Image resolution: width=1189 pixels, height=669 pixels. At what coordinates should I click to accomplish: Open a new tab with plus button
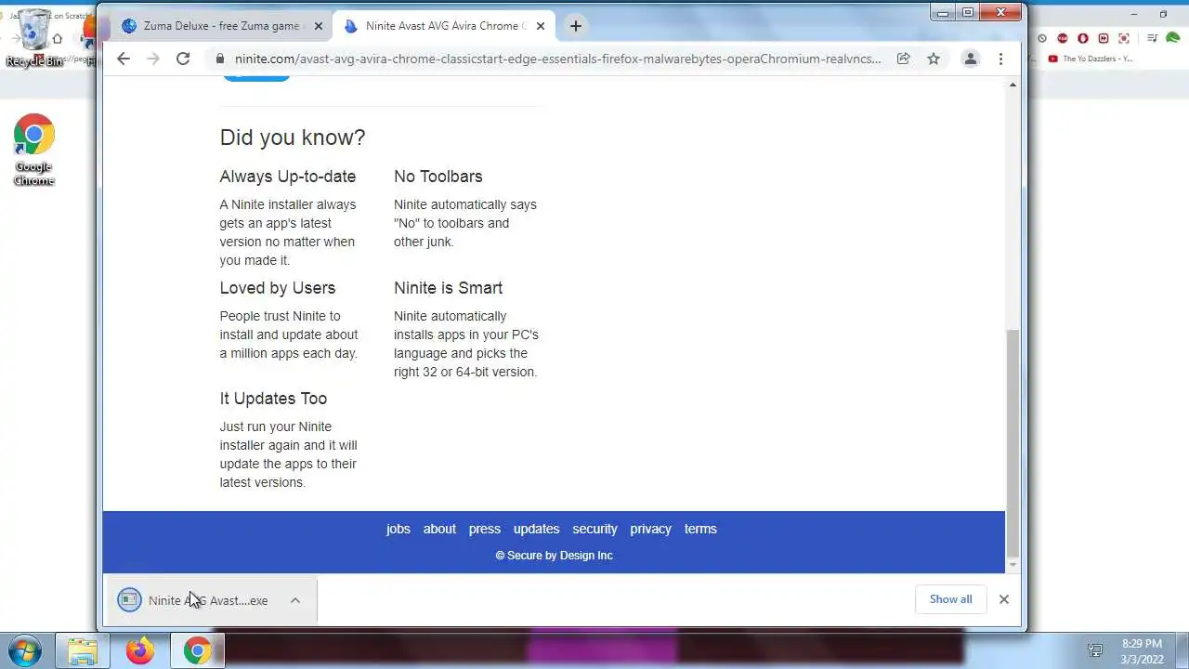pos(575,26)
